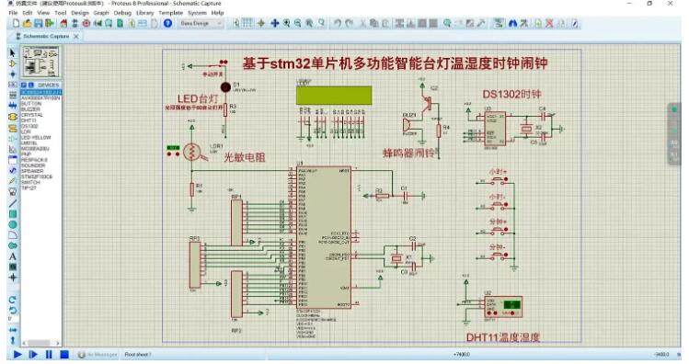The height and width of the screenshot is (364, 689).
Task: Pause the running simulation
Action: point(49,354)
